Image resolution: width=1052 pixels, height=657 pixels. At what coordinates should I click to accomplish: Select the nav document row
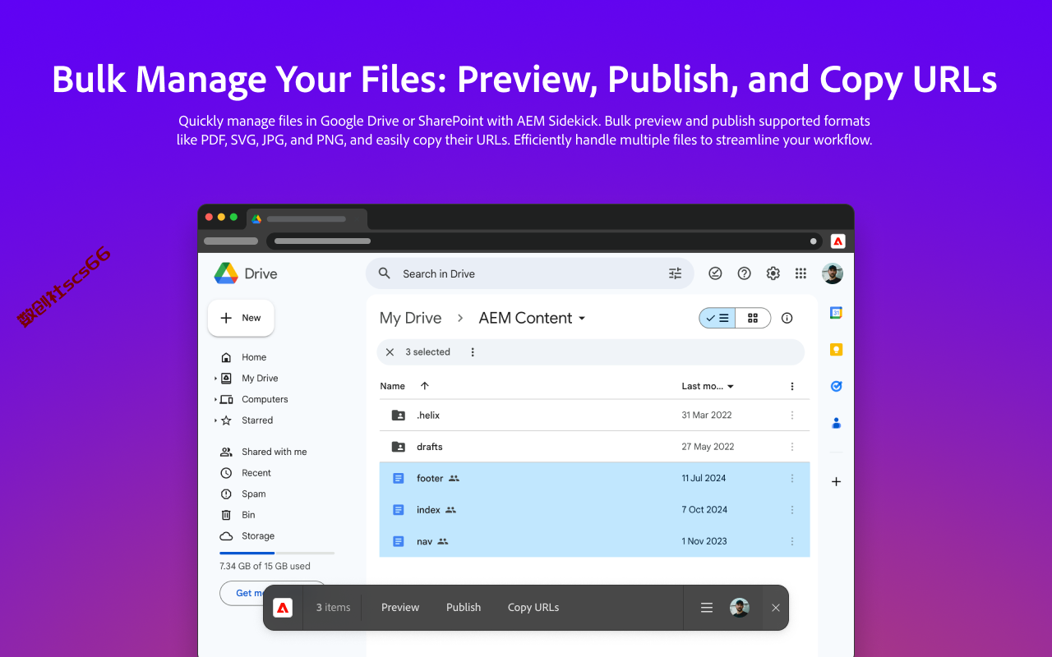(594, 541)
